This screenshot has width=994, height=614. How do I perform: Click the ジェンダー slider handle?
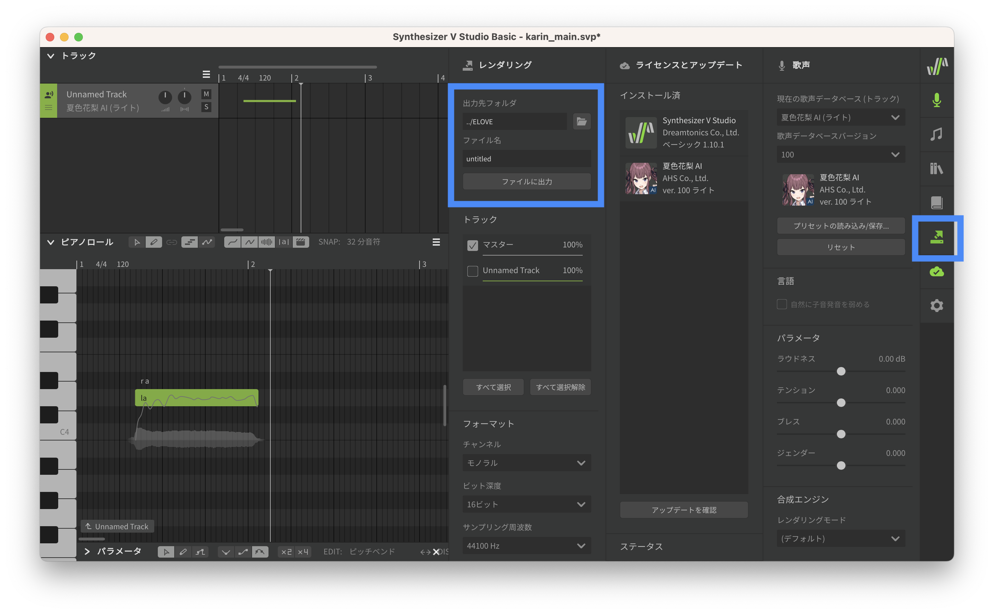point(841,466)
